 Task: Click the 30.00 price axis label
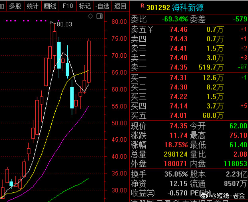119,190
